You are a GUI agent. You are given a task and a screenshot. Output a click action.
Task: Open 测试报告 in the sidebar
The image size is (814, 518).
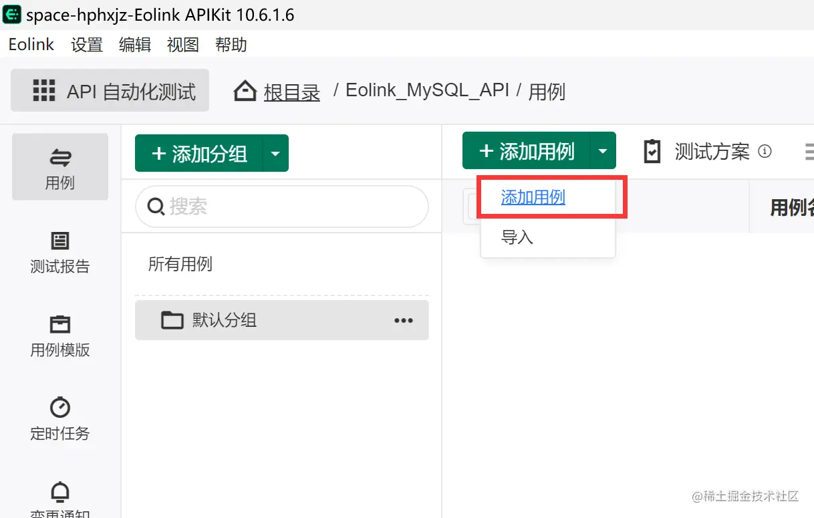(60, 253)
